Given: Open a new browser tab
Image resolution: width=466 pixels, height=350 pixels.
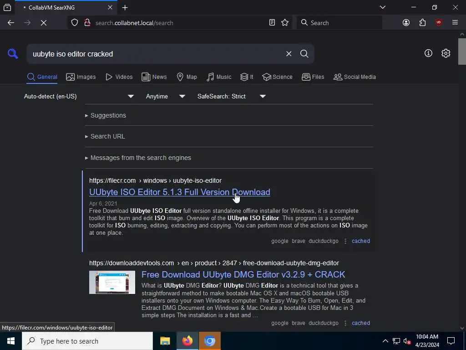Looking at the screenshot, I should click(125, 8).
